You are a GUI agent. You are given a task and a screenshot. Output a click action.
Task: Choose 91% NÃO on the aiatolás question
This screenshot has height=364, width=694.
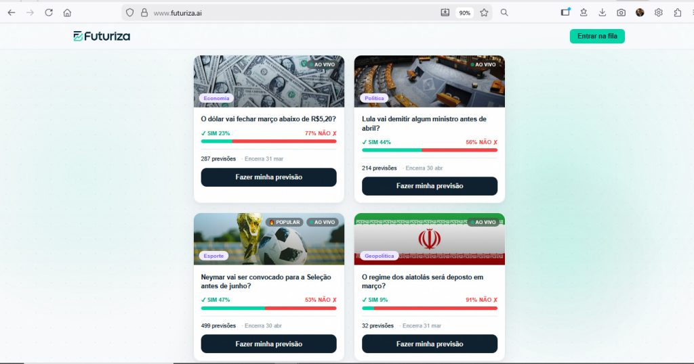click(x=482, y=300)
